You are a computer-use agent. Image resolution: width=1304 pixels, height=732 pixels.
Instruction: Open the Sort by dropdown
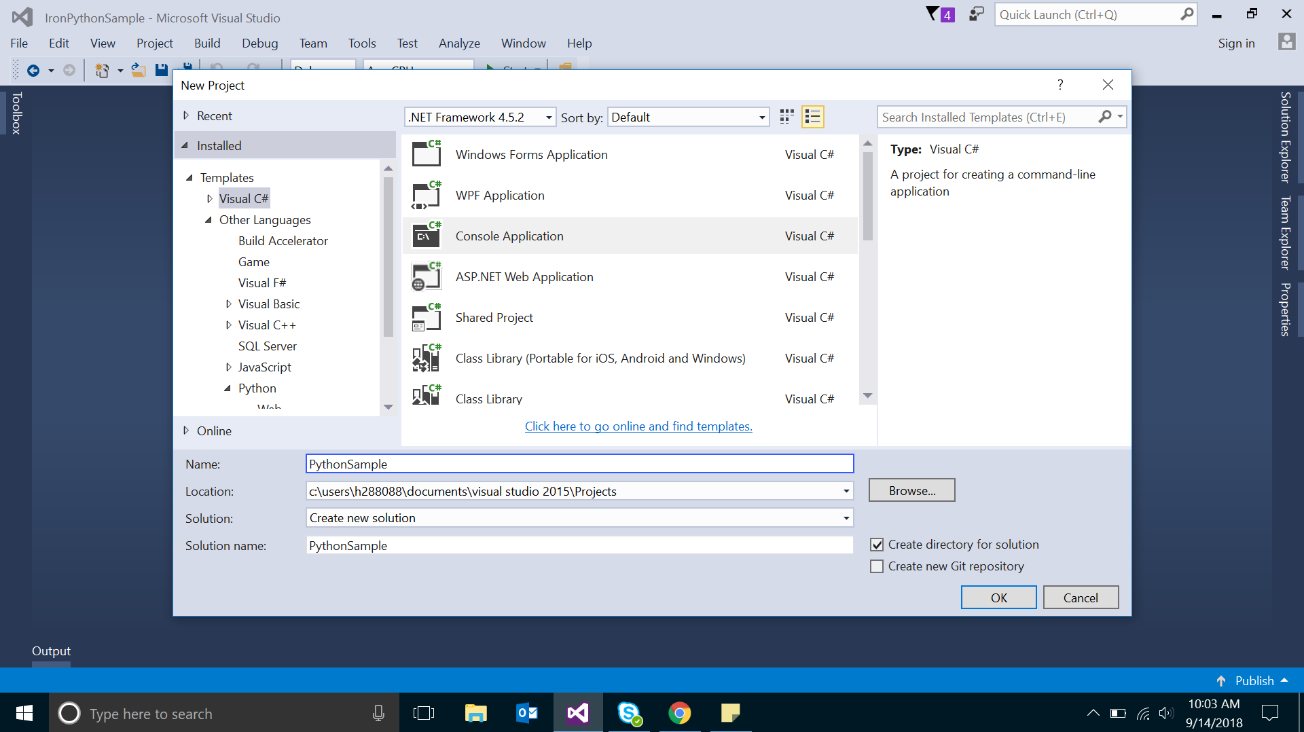pyautogui.click(x=761, y=117)
